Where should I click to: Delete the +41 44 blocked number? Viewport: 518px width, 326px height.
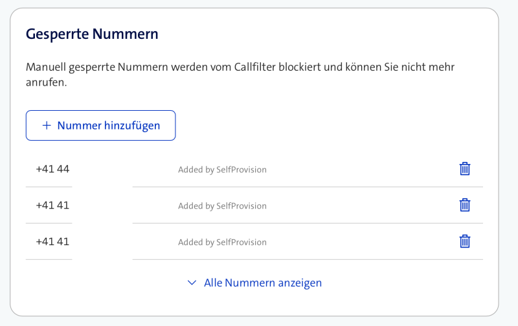464,169
